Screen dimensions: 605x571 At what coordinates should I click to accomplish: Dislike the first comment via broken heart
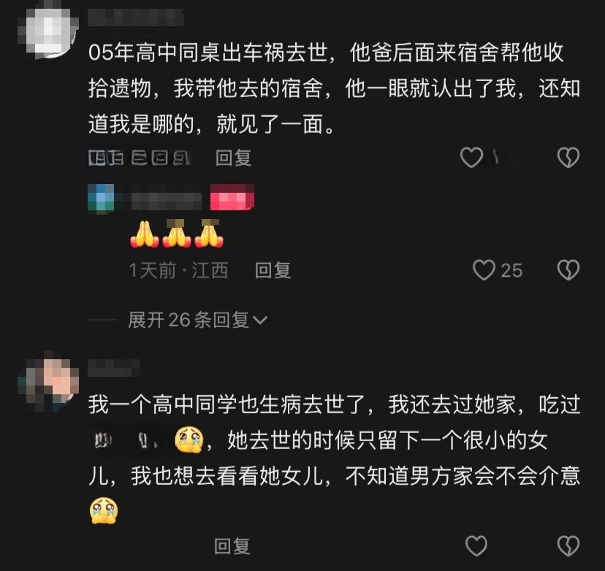click(568, 158)
